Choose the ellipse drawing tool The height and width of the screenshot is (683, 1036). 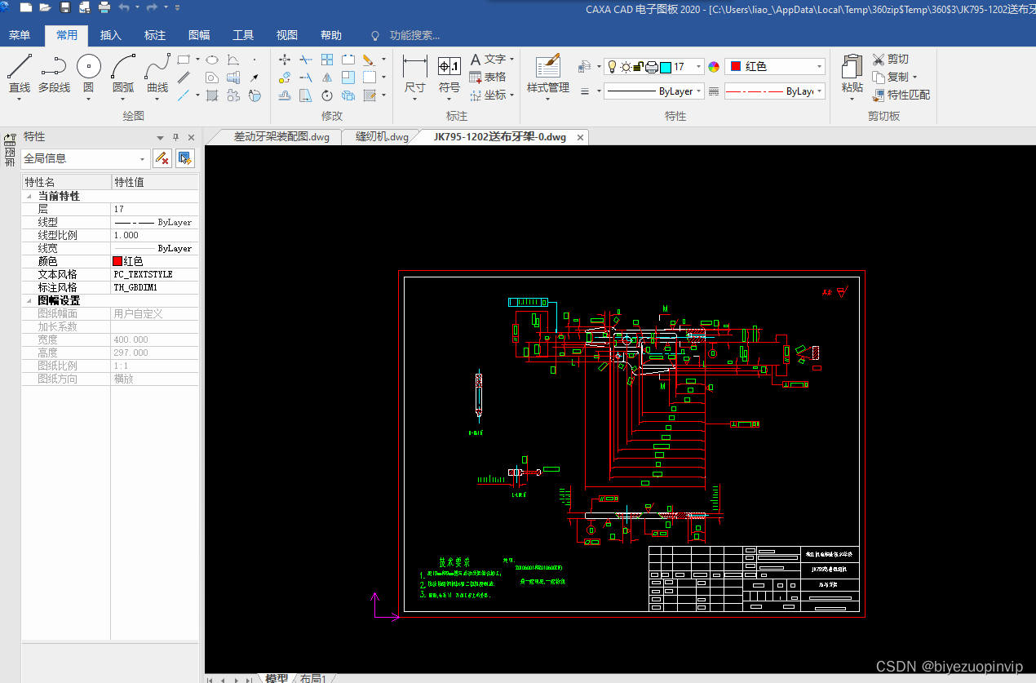[x=211, y=60]
